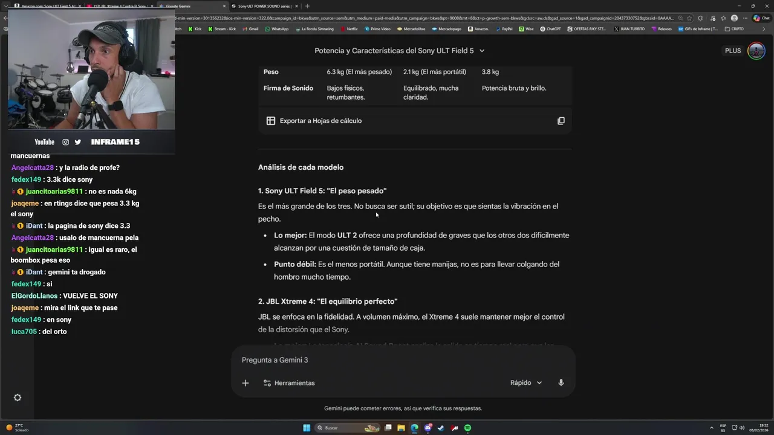This screenshot has height=435, width=774.
Task: Open the Kick bookmark
Action: click(195, 29)
